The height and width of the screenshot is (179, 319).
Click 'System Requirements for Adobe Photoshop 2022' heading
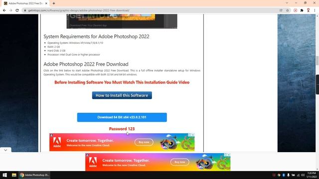point(96,36)
